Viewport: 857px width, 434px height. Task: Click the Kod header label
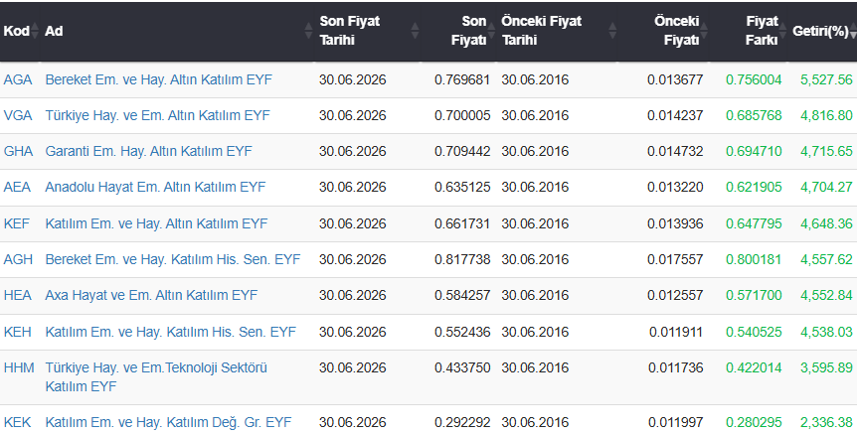point(16,31)
